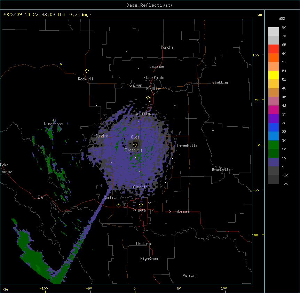Click the yellow marker below Cochrane
The image size is (300, 293).
coord(118,205)
